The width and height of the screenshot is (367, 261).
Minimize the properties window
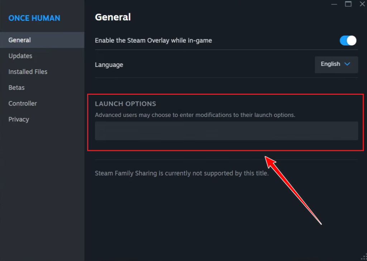[334, 4]
